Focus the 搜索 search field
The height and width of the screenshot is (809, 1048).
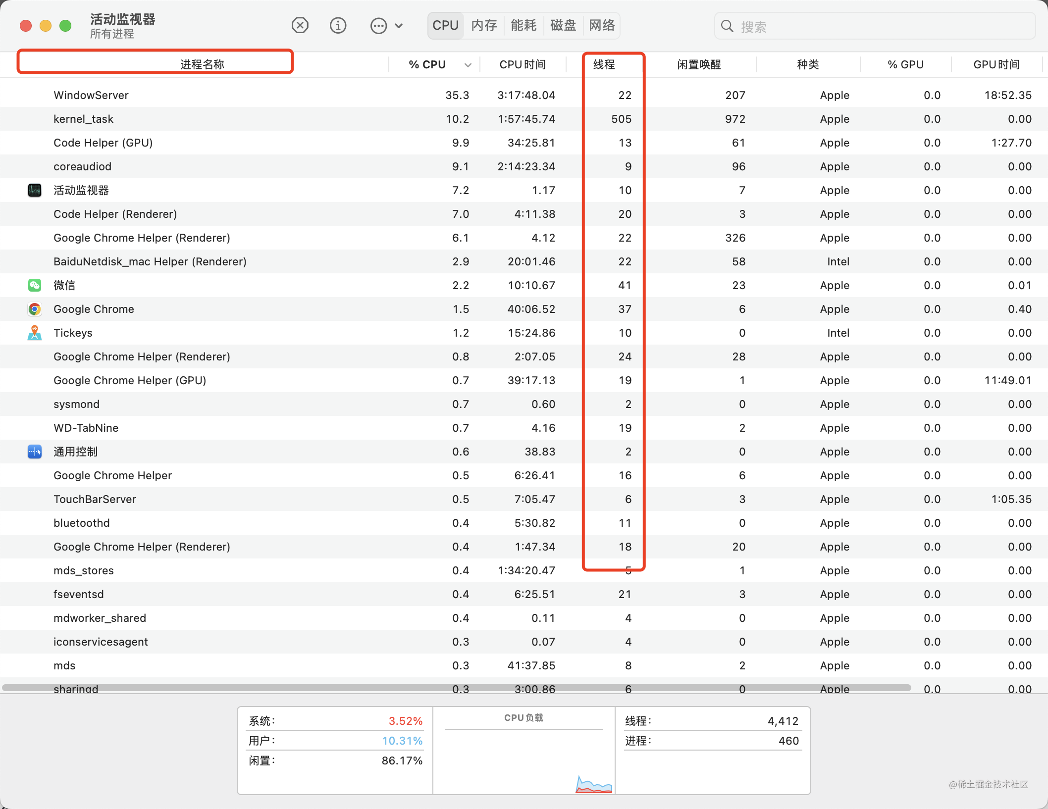tap(875, 26)
